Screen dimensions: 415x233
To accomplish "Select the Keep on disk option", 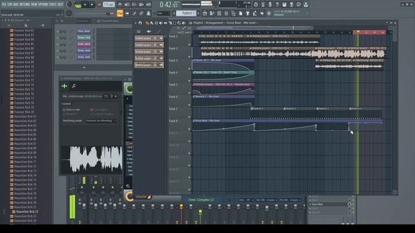I will (72, 109).
